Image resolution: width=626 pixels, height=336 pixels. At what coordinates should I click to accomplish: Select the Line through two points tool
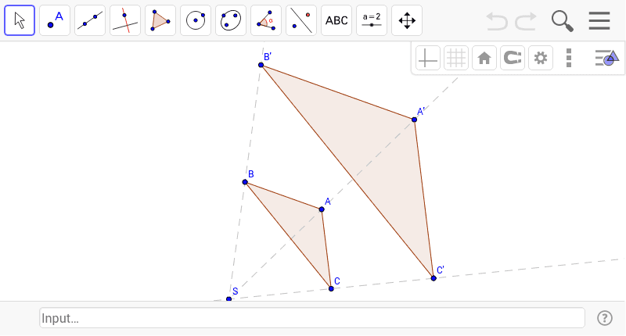click(x=90, y=20)
